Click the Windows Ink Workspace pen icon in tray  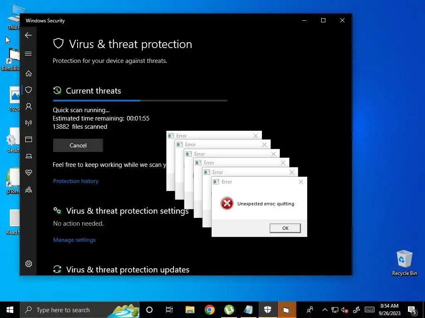[x=357, y=310]
